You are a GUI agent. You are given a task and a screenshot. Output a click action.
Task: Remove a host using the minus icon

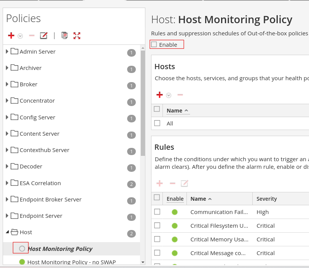(180, 95)
